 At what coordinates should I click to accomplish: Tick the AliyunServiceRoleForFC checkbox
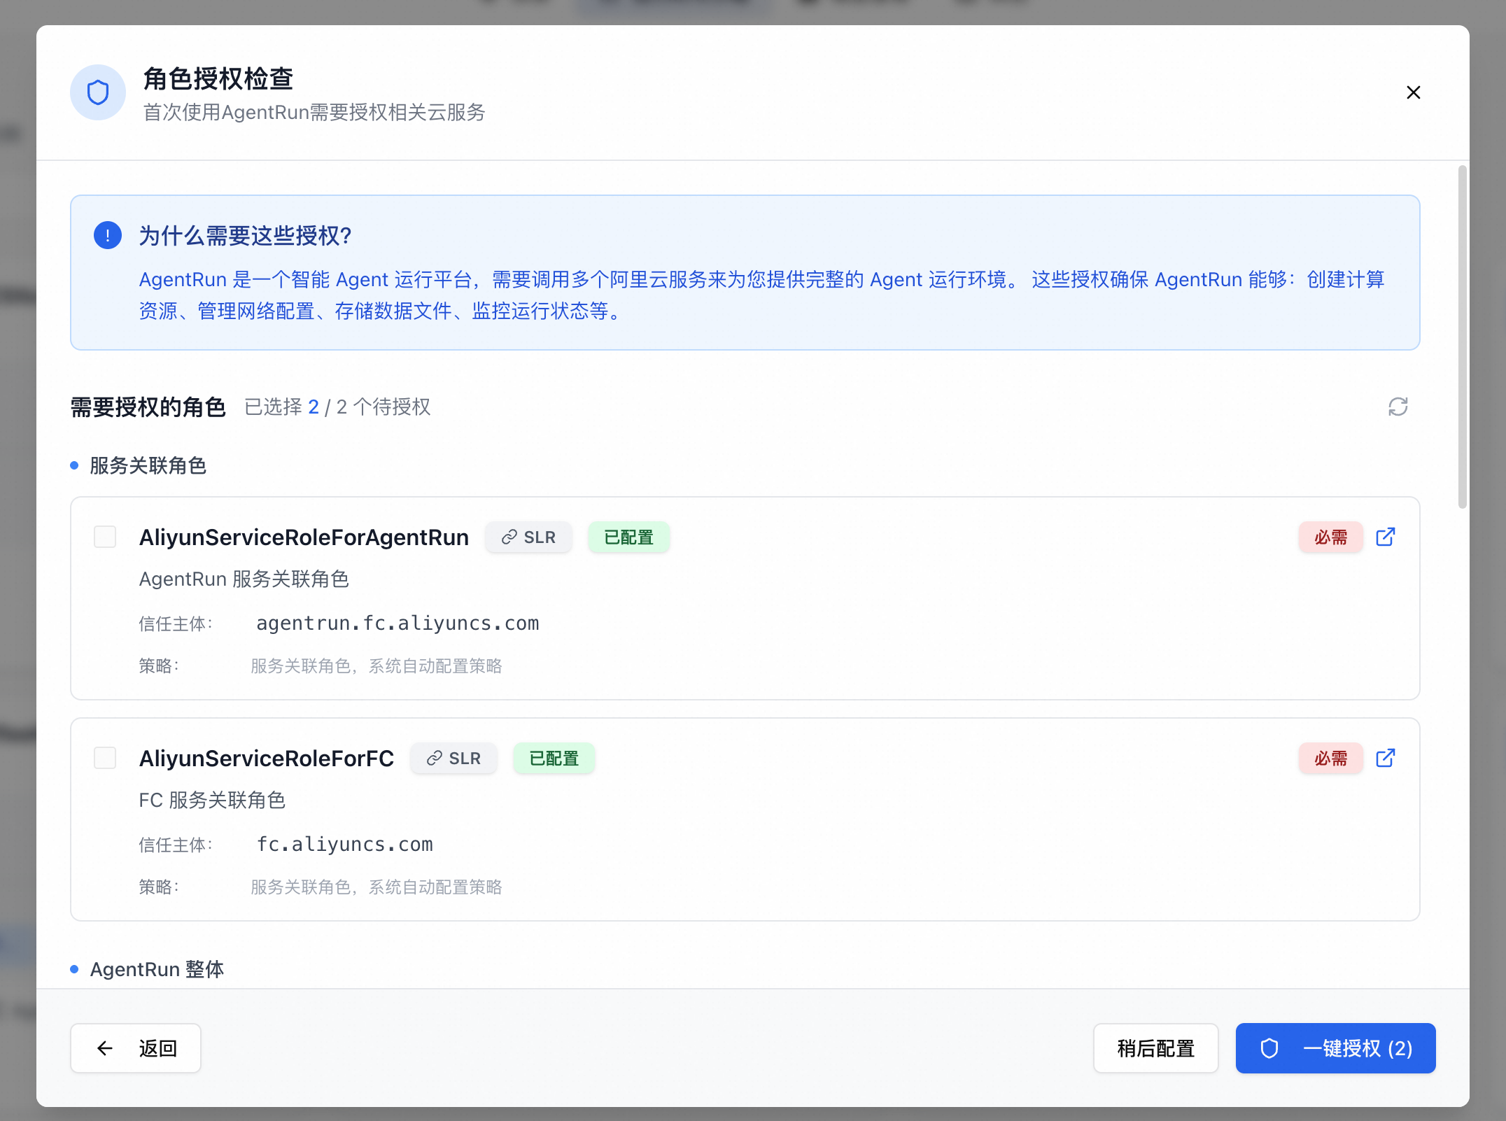click(105, 758)
